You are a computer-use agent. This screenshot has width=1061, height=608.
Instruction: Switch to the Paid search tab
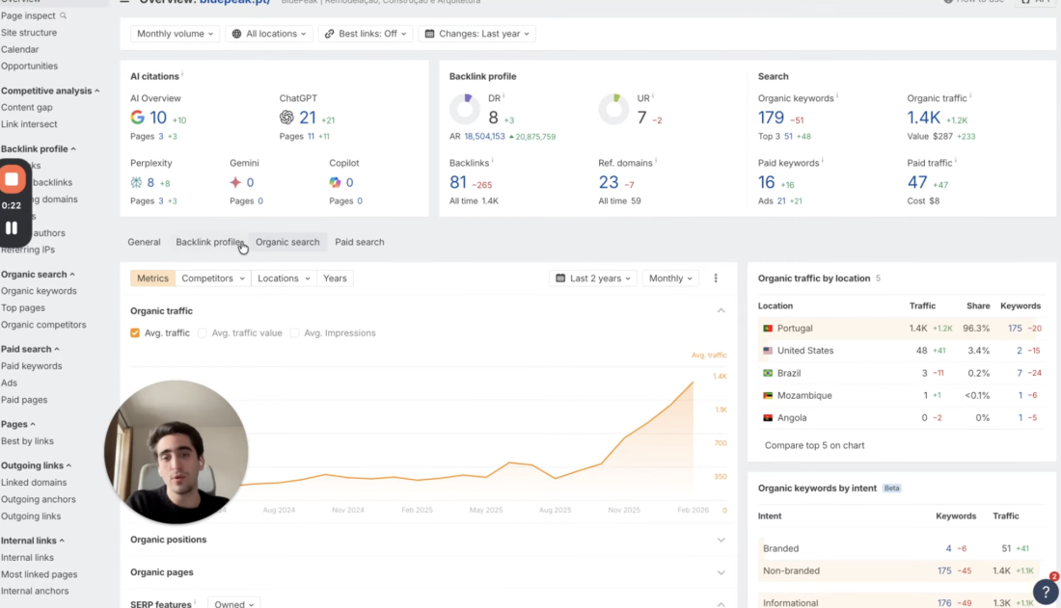click(x=360, y=242)
